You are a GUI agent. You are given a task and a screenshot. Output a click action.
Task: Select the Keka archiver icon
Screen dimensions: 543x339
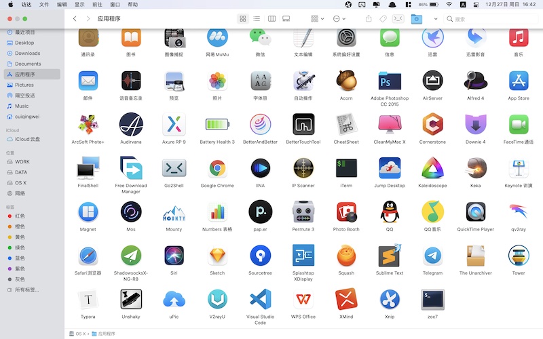(476, 168)
